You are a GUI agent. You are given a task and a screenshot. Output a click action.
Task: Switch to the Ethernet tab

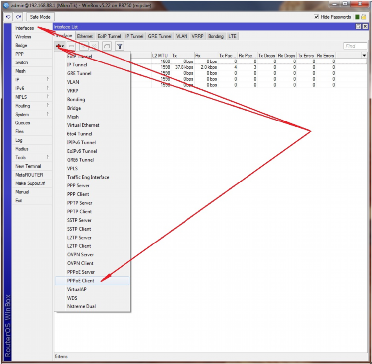85,36
